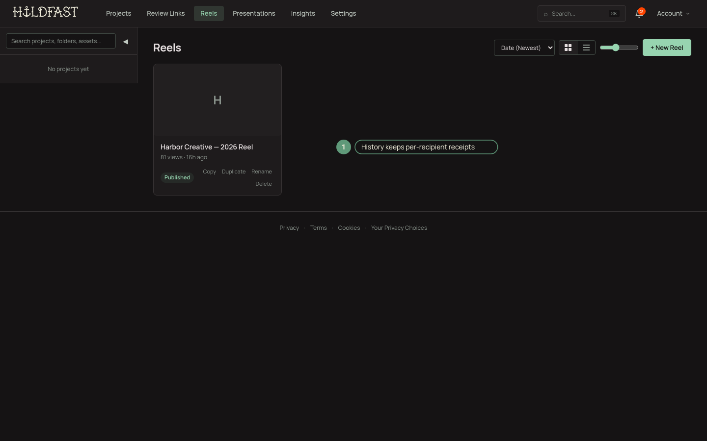
Task: Select the Reels tab
Action: [x=209, y=14]
